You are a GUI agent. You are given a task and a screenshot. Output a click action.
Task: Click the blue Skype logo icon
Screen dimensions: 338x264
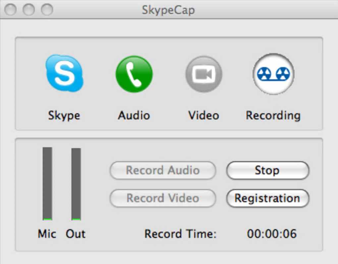point(64,74)
